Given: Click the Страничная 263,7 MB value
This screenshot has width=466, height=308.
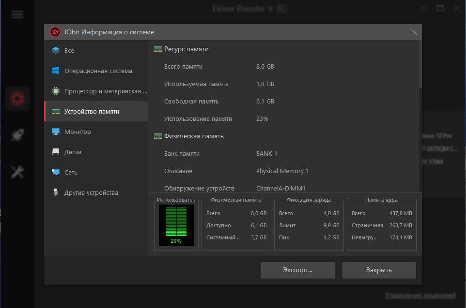Looking at the screenshot, I should click(x=401, y=225).
